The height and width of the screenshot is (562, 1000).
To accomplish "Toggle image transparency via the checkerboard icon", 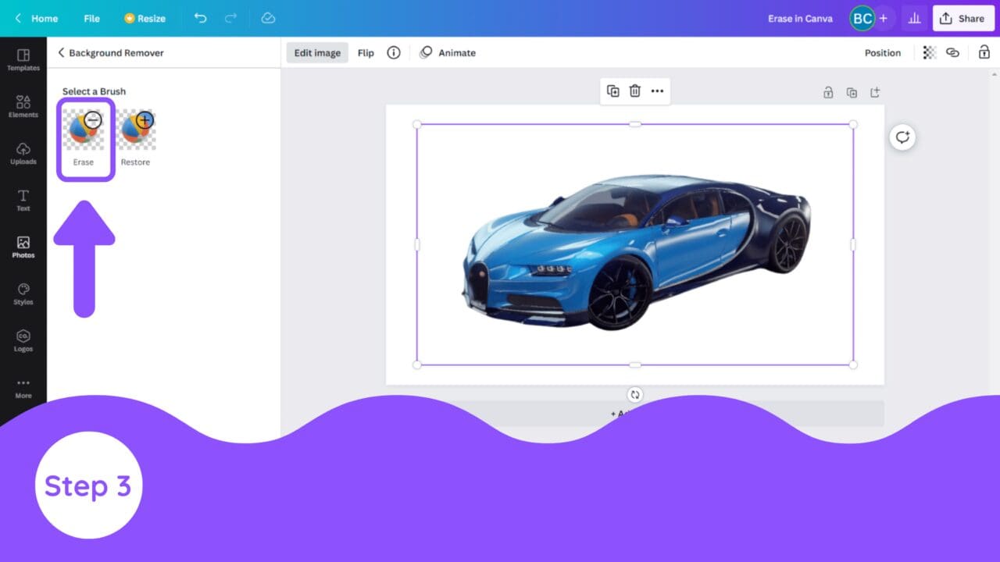I will tap(929, 52).
